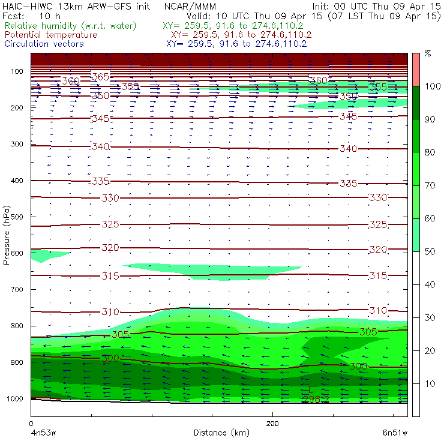444x444 pixels.
Task: Click the "400" pressure axis tick label
Action: coord(17,181)
